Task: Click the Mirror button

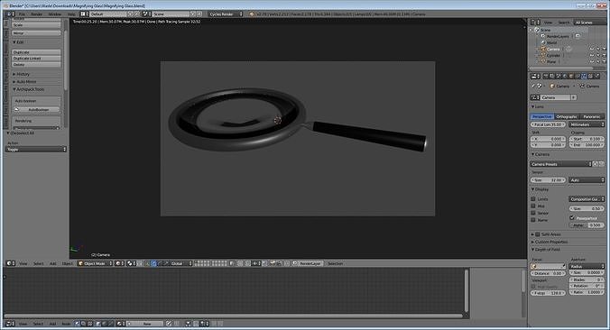Action: point(37,33)
